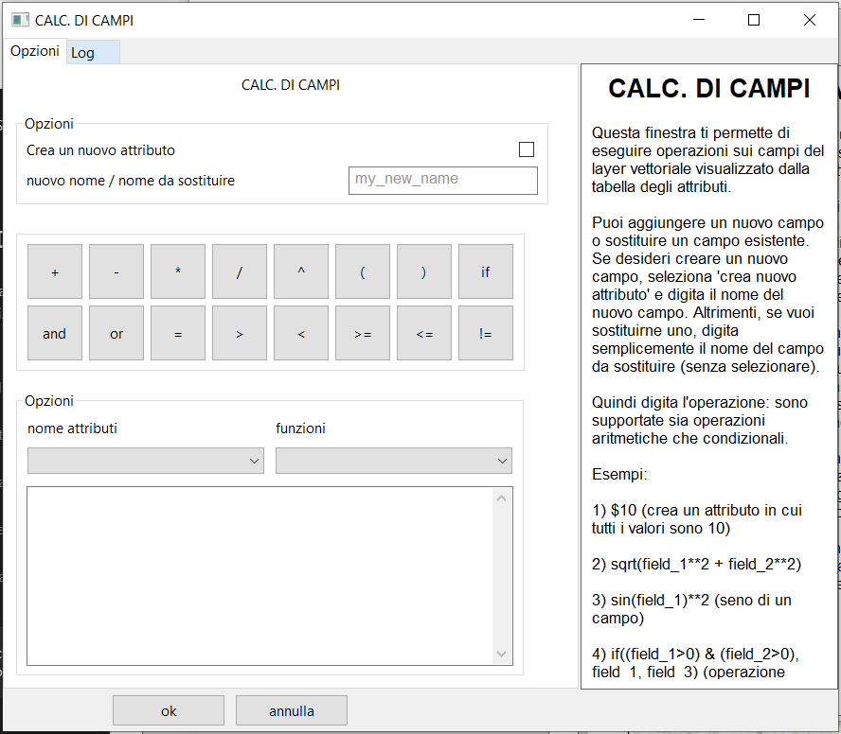Confirm the calculation with "ok"
Image resolution: width=841 pixels, height=734 pixels.
(168, 710)
